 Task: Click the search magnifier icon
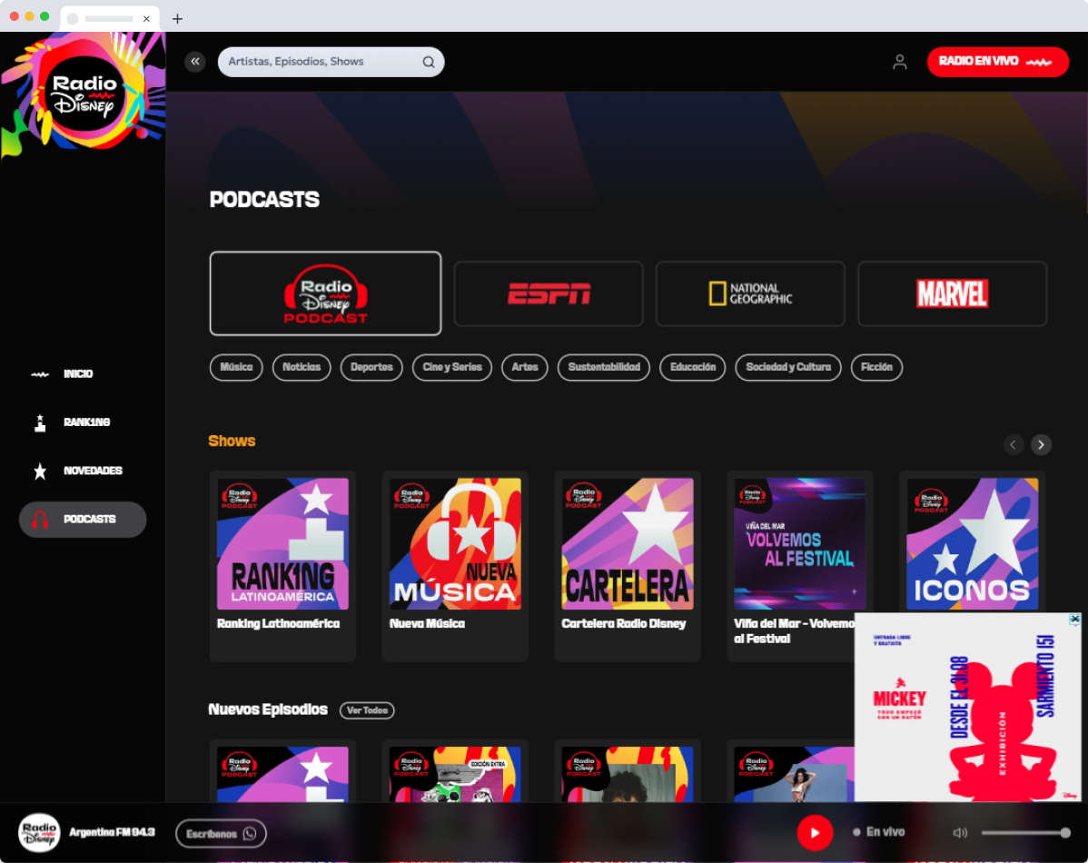point(429,62)
